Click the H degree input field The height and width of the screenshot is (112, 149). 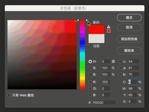pos(106,61)
